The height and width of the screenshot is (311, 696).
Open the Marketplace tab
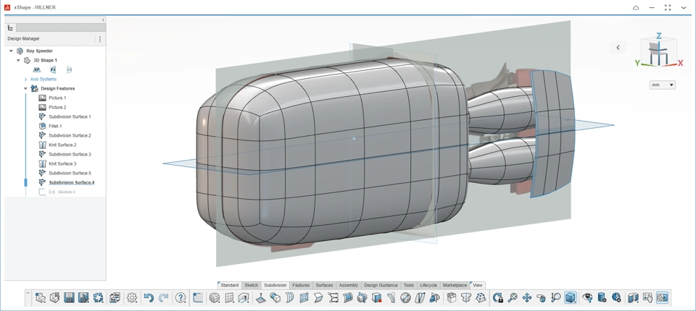[455, 285]
